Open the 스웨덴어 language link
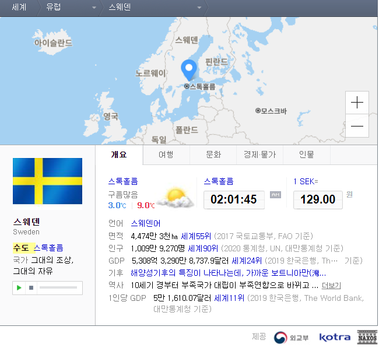Image resolution: width=379 pixels, height=351 pixels. click(146, 223)
